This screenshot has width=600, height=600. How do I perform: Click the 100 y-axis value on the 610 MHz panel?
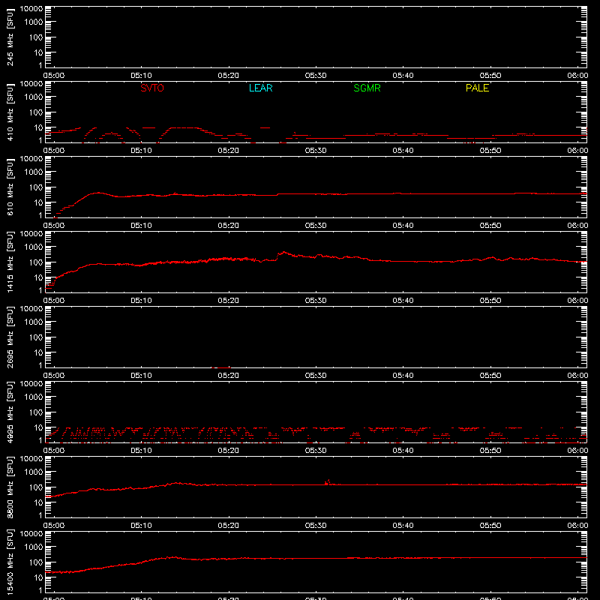(36, 187)
